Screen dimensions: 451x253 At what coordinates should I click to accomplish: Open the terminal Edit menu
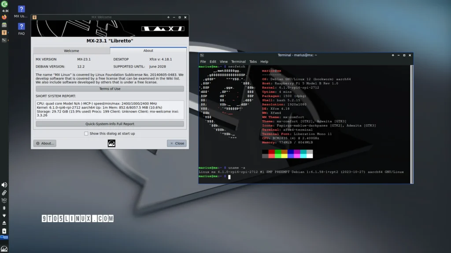point(213,61)
